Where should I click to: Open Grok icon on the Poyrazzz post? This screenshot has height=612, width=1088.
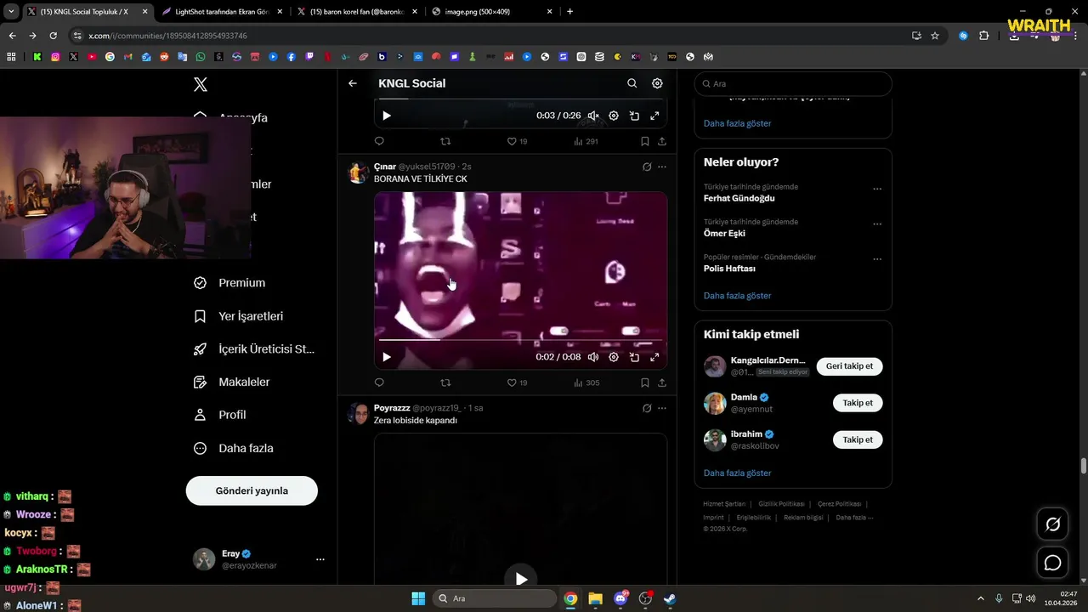point(647,409)
